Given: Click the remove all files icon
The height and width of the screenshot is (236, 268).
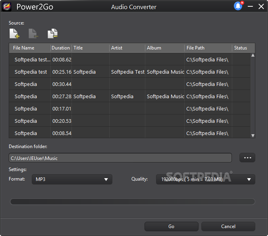Looking at the screenshot, I should click(x=52, y=33).
